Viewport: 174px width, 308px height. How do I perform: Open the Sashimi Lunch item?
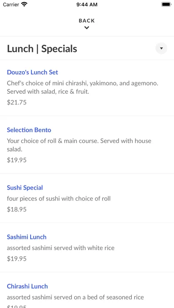(27, 237)
